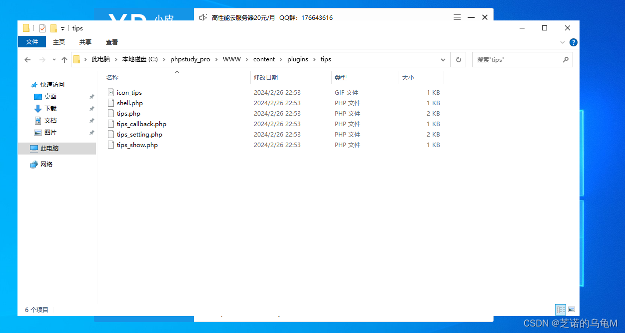Click the magnifier search icon

click(x=566, y=59)
